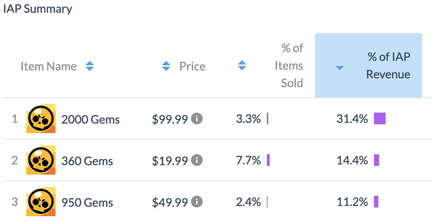Open info icon beside $49.99 price
The width and height of the screenshot is (433, 222).
tap(197, 202)
